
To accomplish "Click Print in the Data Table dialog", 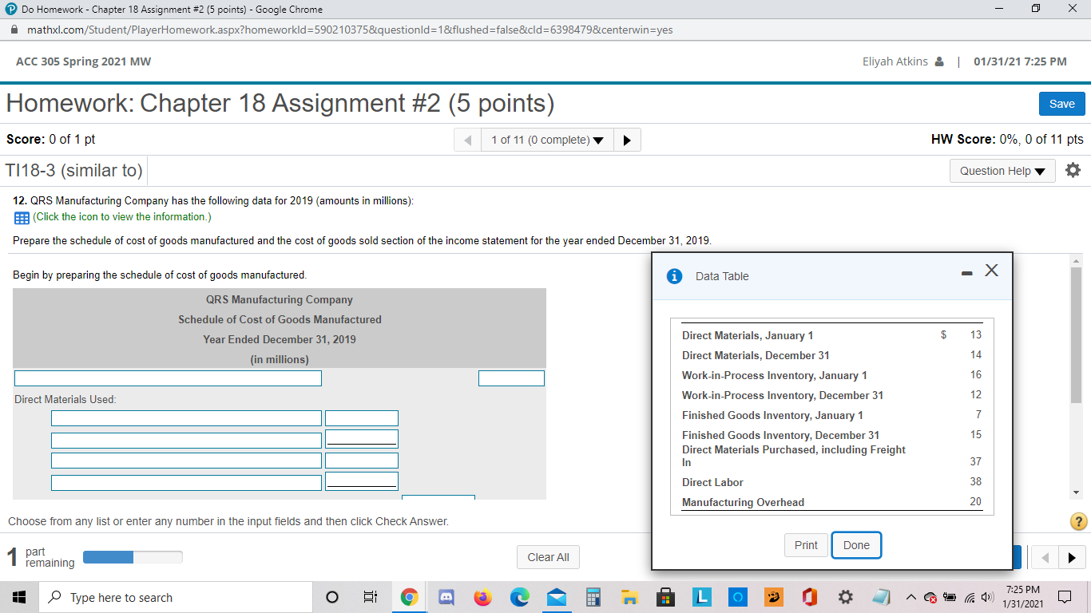I will pos(806,545).
